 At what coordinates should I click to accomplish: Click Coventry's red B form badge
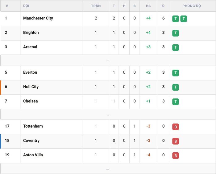(x=176, y=141)
